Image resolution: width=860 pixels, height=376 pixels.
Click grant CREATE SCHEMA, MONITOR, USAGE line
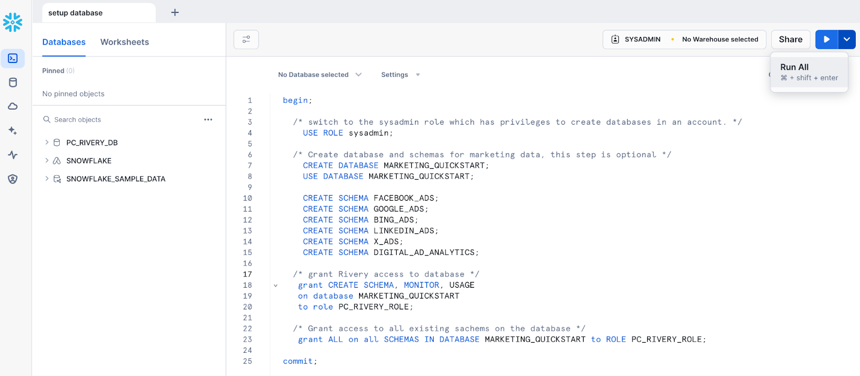click(x=386, y=285)
